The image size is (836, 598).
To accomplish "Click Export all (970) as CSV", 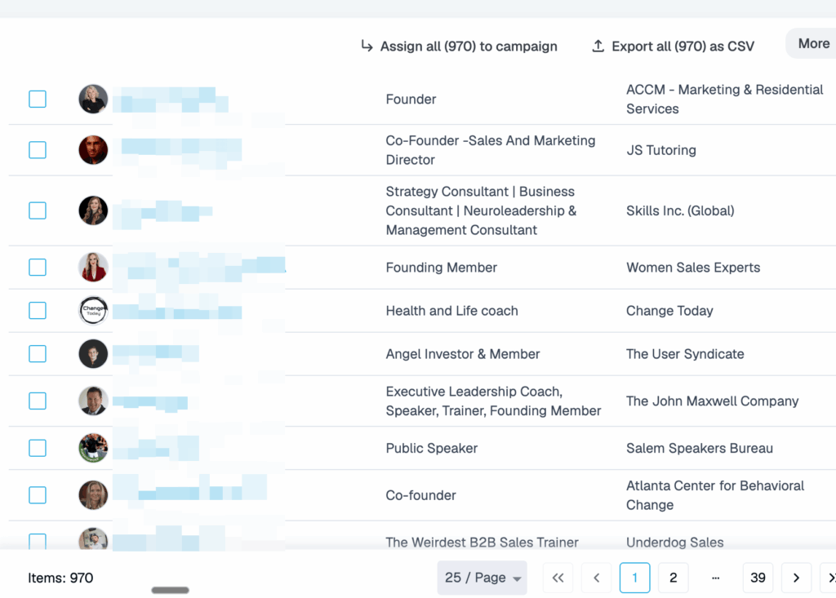I will [674, 47].
